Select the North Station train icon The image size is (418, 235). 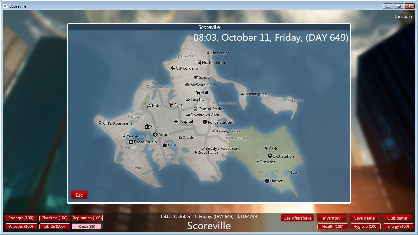pos(199,63)
